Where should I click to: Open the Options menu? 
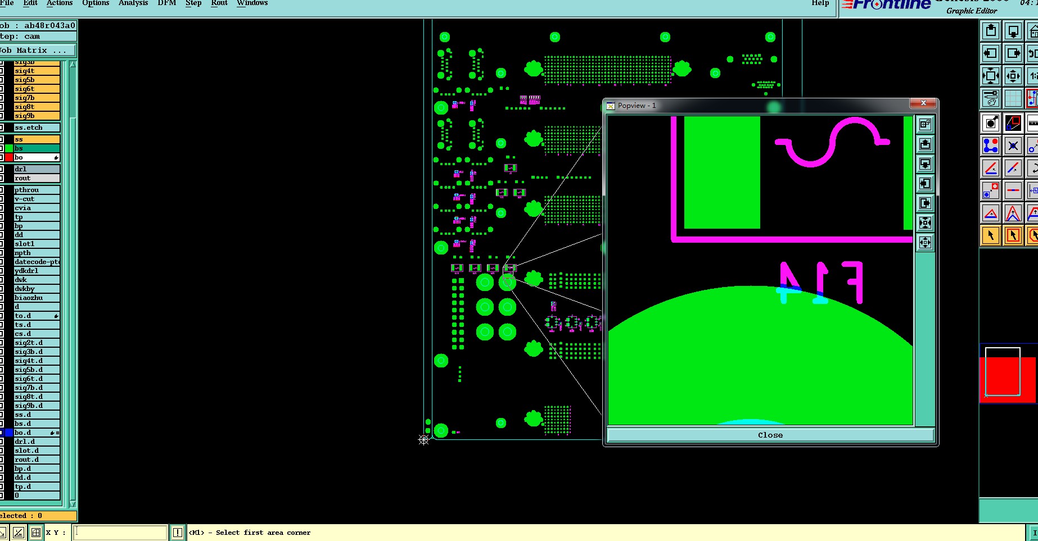pyautogui.click(x=96, y=3)
